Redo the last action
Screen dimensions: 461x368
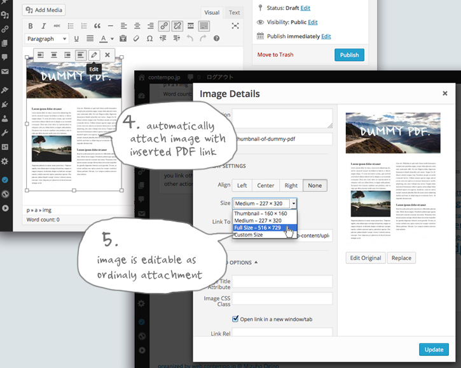[x=203, y=39]
